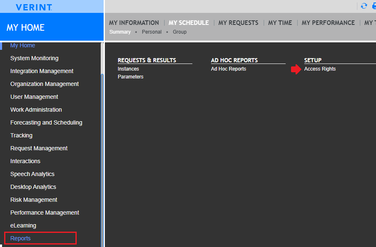Select the Group sub-tab
The image size is (376, 247).
click(x=180, y=32)
